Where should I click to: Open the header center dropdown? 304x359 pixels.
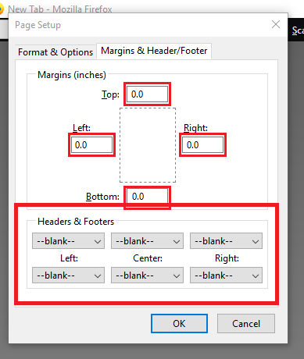point(147,241)
